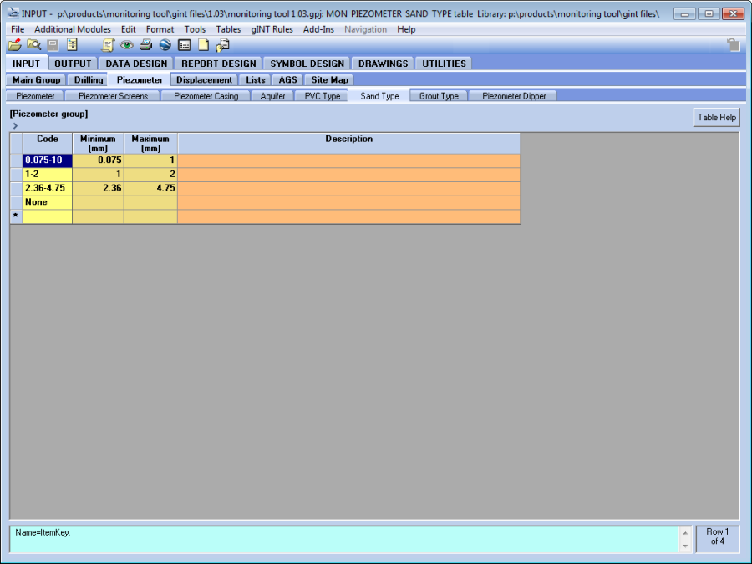Expand the arrow below Piezometer group label
The height and width of the screenshot is (564, 752).
pyautogui.click(x=15, y=125)
